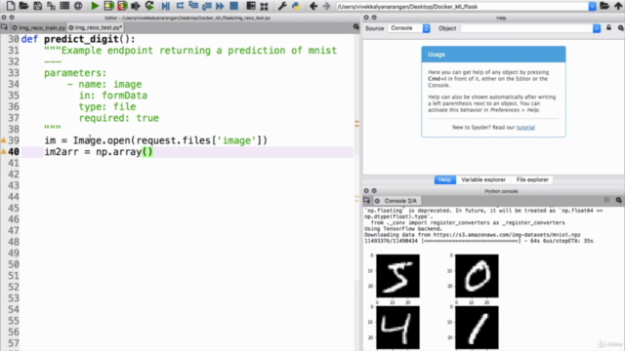Screen dimensions: 625x351
Task: Toggle the Help pane lock icon
Action: pyautogui.click(x=608, y=28)
